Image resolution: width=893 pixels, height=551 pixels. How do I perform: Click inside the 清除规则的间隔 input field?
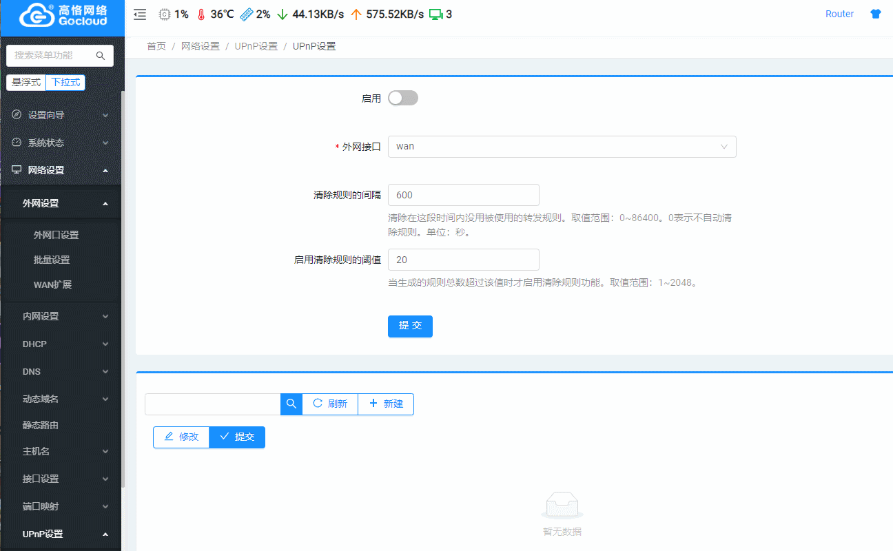tap(463, 195)
